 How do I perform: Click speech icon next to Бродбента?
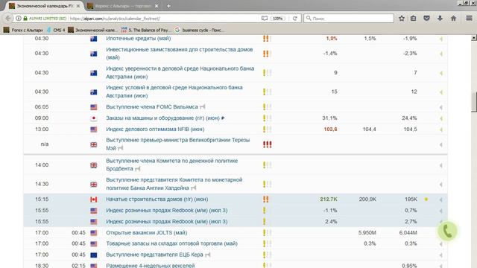point(138,169)
